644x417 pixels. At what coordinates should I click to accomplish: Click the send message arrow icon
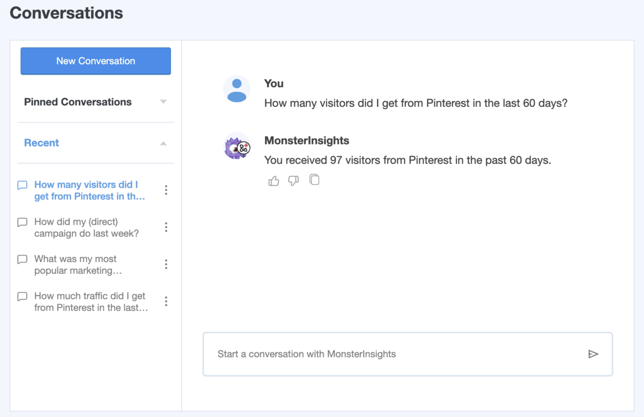point(594,354)
